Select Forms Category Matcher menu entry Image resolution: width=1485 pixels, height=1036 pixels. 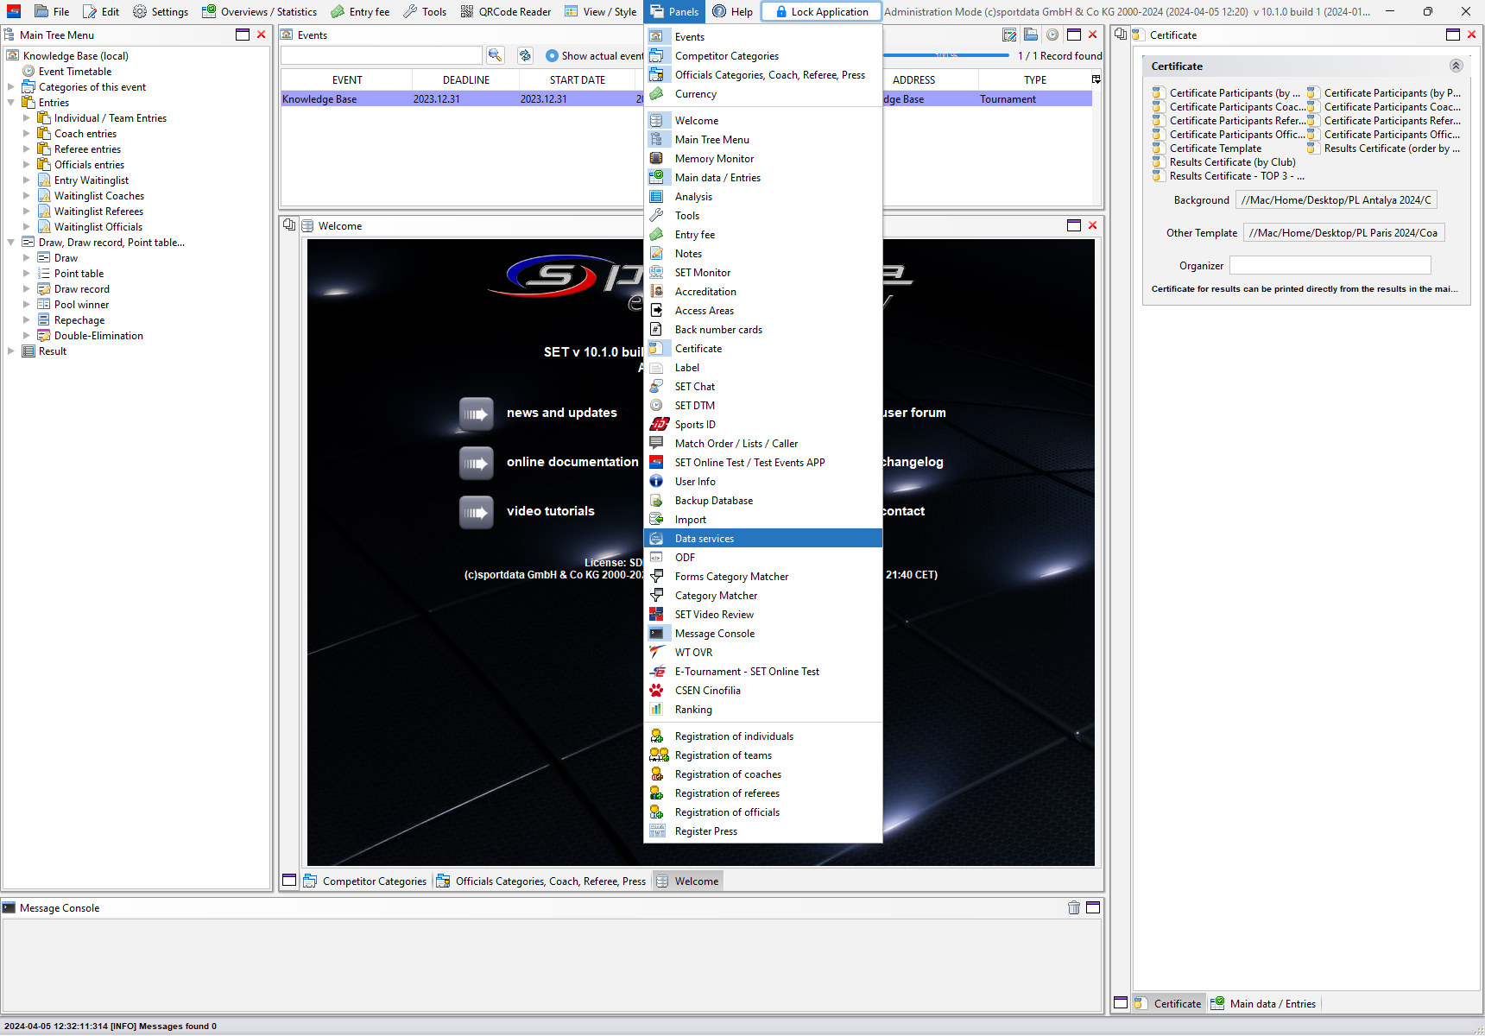point(763,576)
